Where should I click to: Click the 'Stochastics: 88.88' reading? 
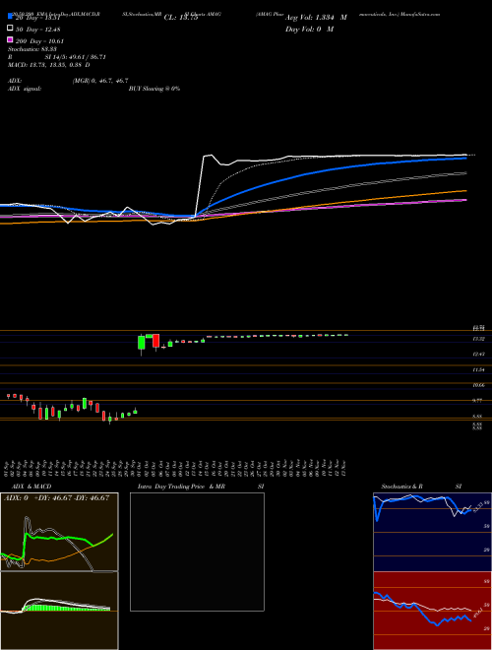32,49
